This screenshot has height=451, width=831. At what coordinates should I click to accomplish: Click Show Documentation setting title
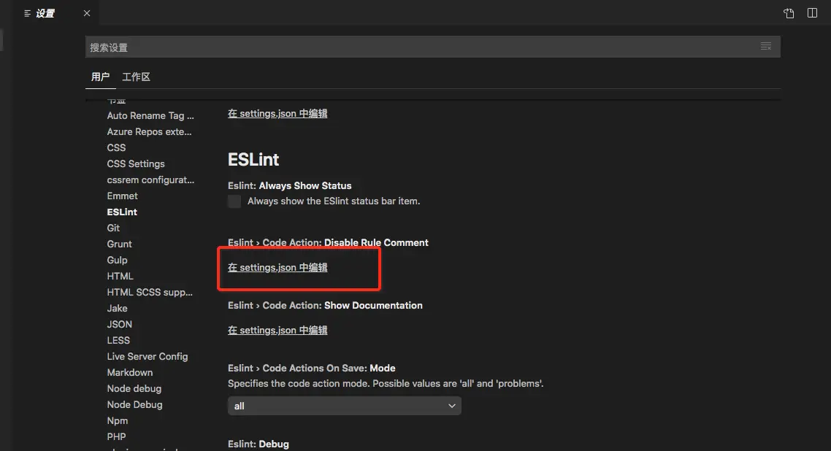[x=325, y=306]
